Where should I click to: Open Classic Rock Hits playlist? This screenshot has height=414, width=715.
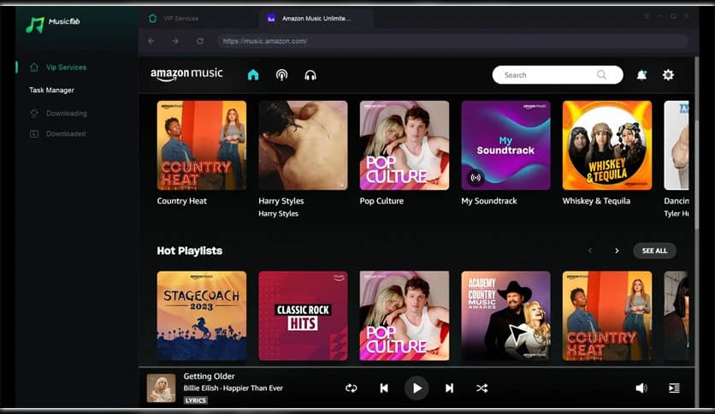303,316
